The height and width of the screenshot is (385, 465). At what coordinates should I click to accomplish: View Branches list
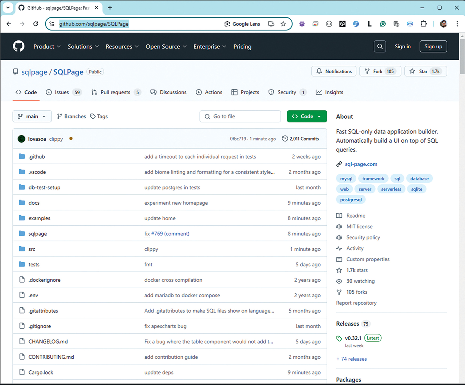click(72, 116)
